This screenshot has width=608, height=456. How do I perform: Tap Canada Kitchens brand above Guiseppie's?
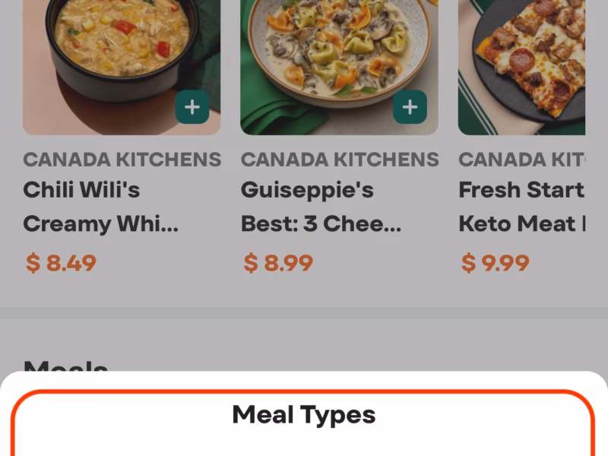[340, 160]
